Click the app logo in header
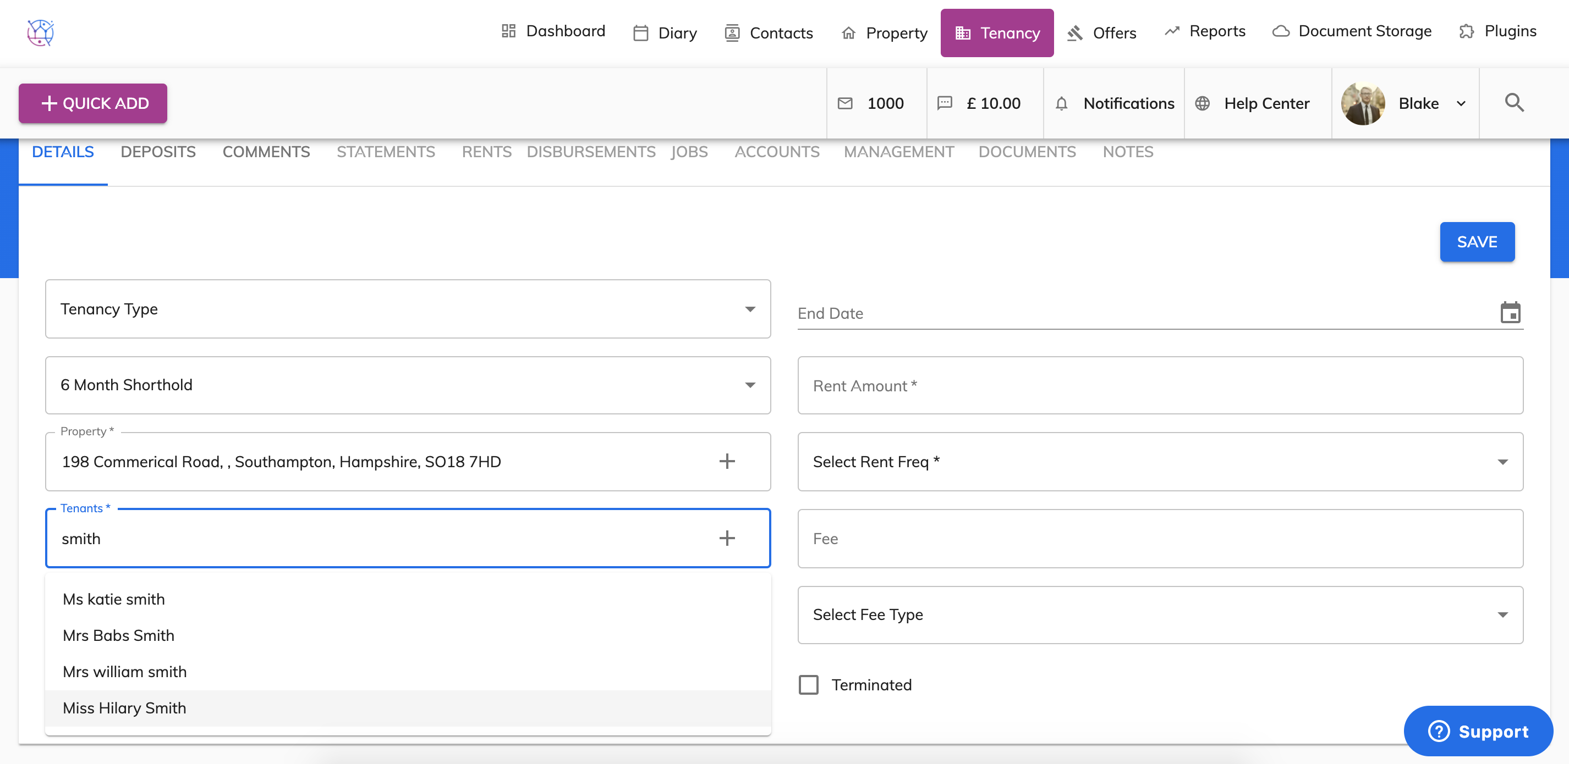Viewport: 1569px width, 764px height. coord(40,32)
